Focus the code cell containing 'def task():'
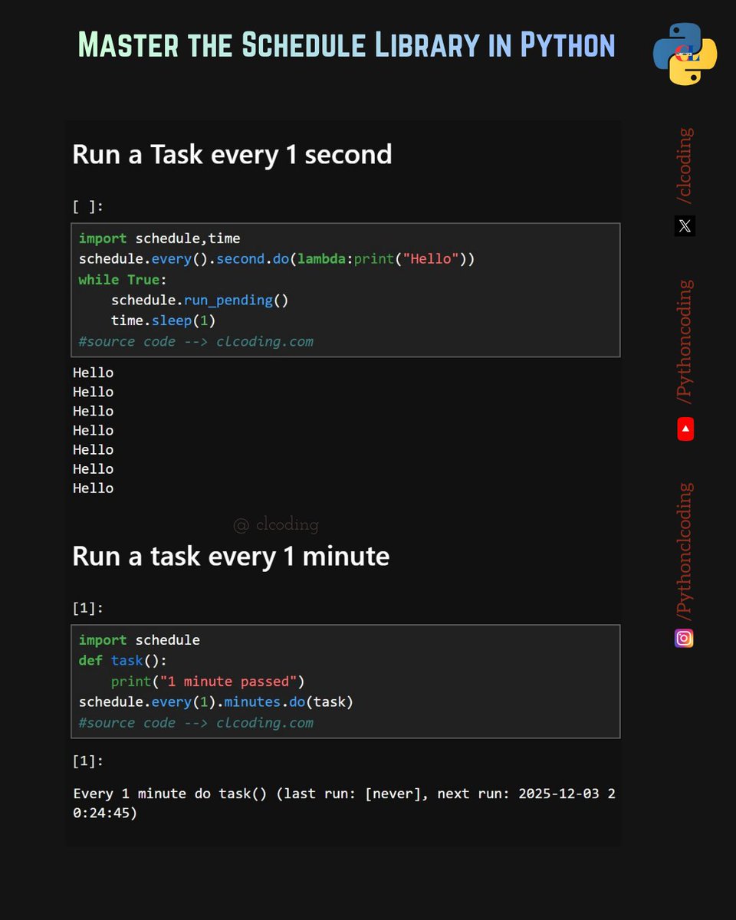 point(346,682)
